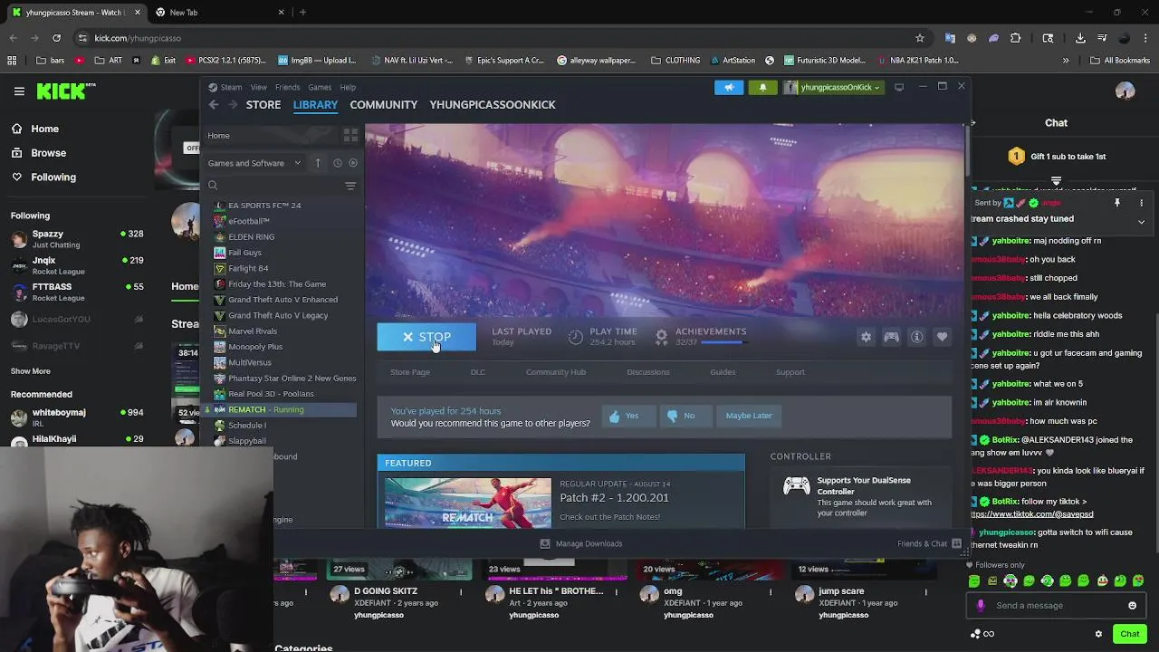Add REMATCH to favorites heart icon
The height and width of the screenshot is (652, 1159).
[x=943, y=337]
